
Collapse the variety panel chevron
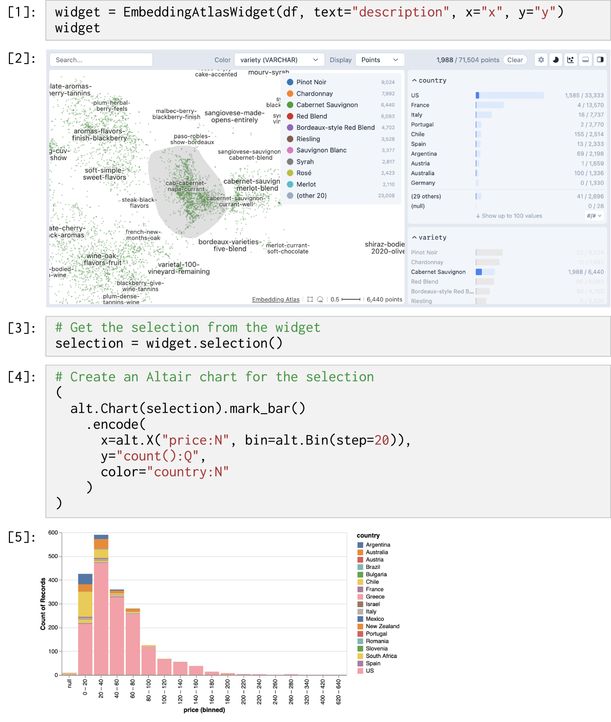(x=414, y=238)
